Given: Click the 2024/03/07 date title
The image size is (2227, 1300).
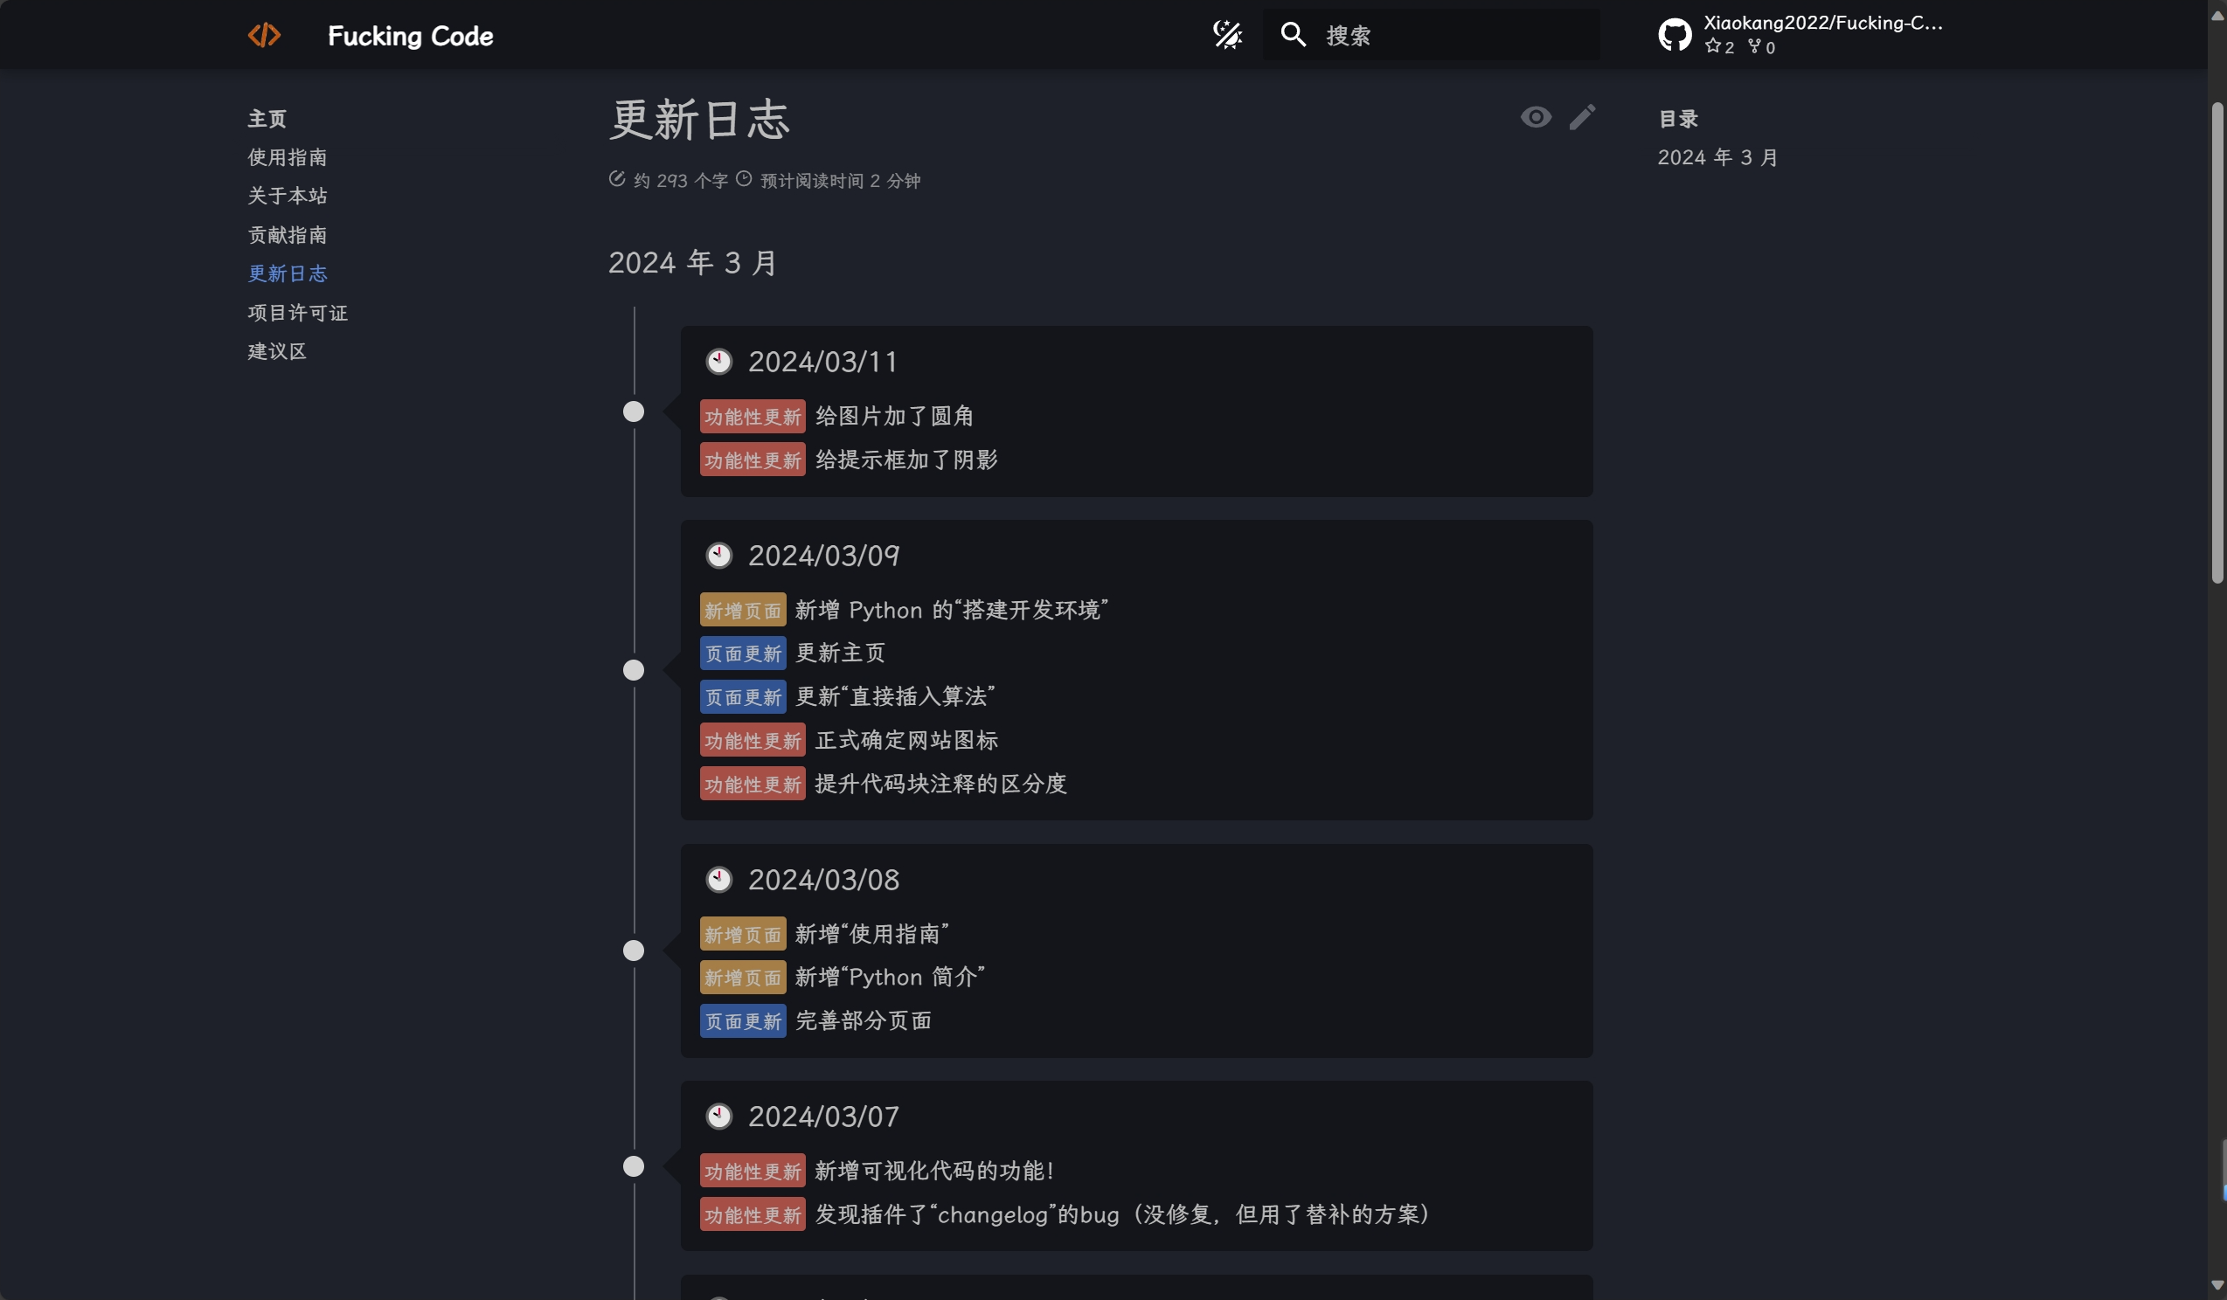Looking at the screenshot, I should [823, 1117].
